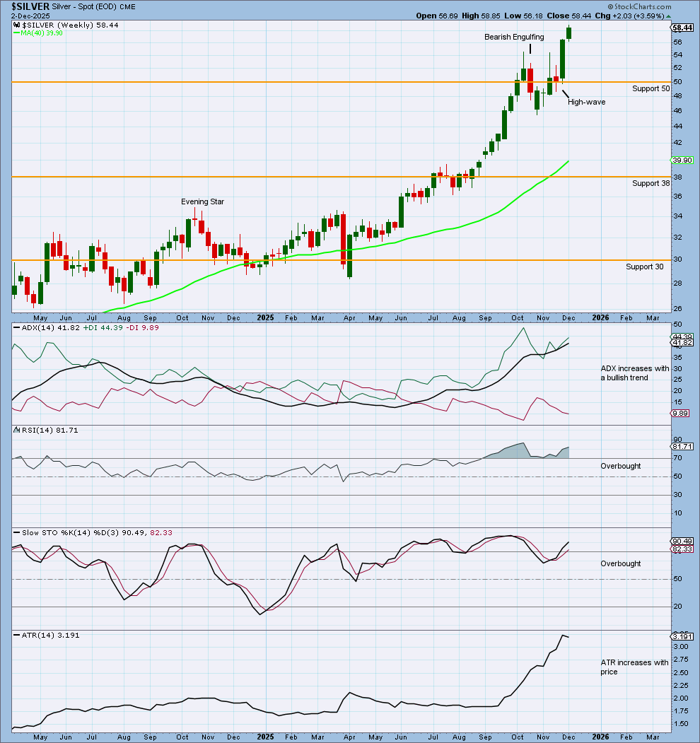The image size is (700, 743).
Task: Select the Bearish Engulfing annotation
Action: pos(514,37)
